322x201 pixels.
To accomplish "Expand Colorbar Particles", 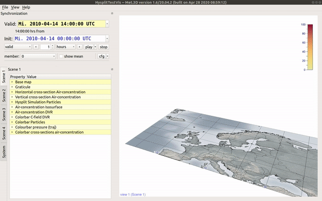I will click(12, 122).
